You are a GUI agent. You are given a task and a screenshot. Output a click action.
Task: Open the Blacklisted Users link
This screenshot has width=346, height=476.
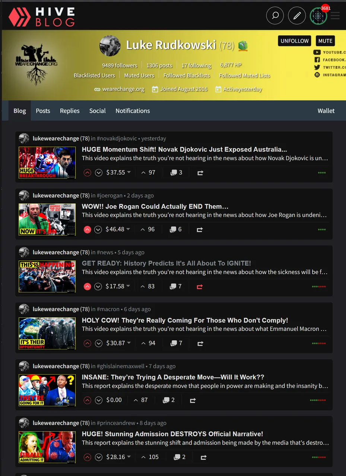(94, 75)
